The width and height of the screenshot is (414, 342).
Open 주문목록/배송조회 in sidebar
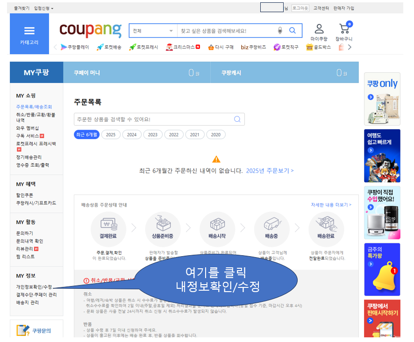pyautogui.click(x=34, y=107)
